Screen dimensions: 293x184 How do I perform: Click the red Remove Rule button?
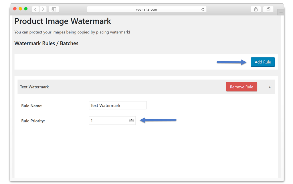pyautogui.click(x=241, y=87)
